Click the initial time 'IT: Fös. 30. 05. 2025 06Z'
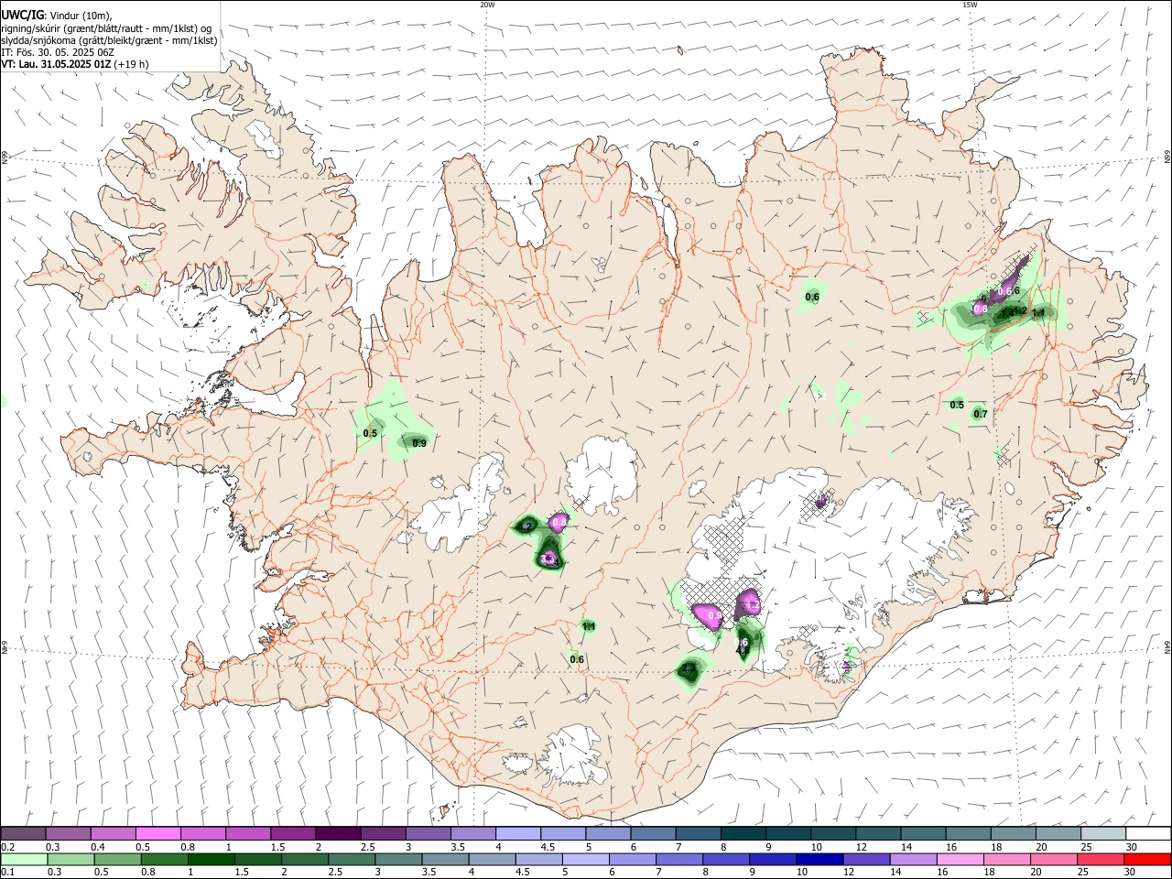Viewport: 1172px width, 879px height. click(x=58, y=52)
